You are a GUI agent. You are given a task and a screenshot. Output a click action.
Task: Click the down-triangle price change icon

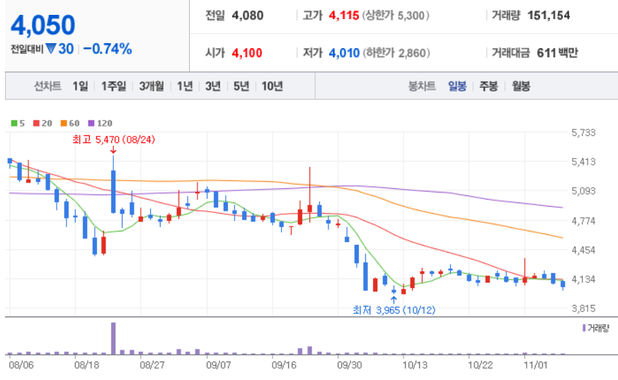coord(51,48)
